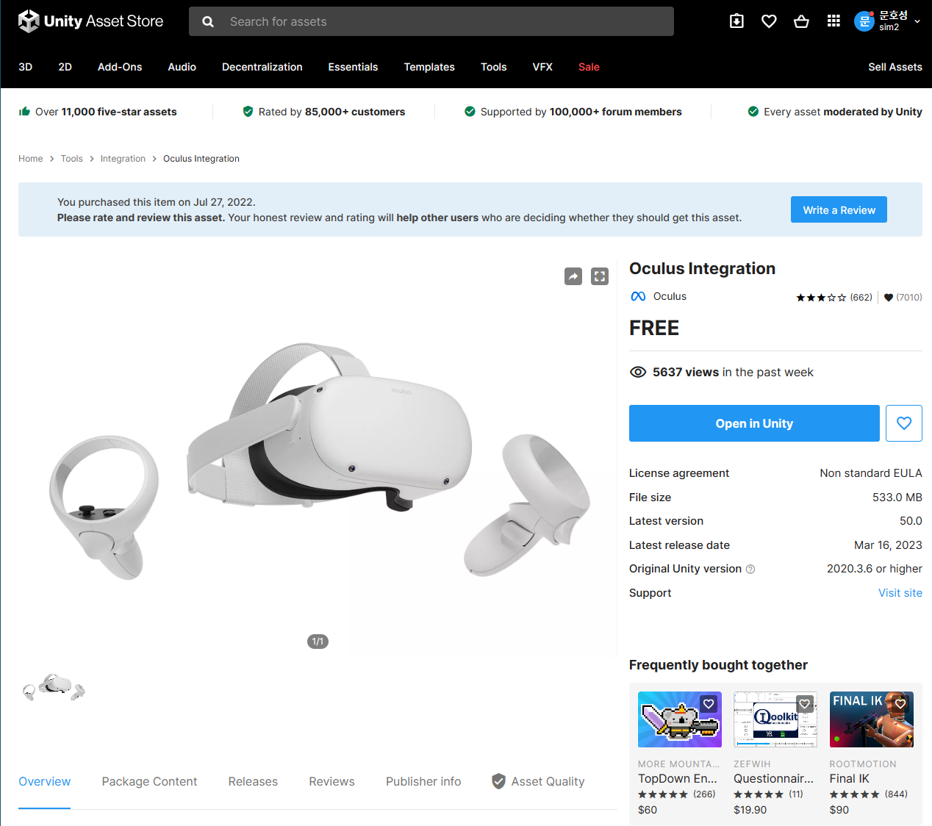Click the Unity Asset Store logo
Viewport: 932px width, 826px height.
point(90,21)
